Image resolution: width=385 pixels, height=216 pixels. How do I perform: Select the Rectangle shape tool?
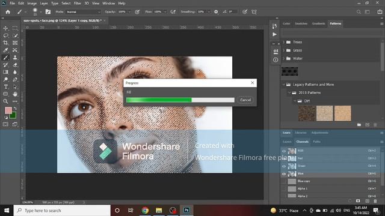[x=5, y=94]
